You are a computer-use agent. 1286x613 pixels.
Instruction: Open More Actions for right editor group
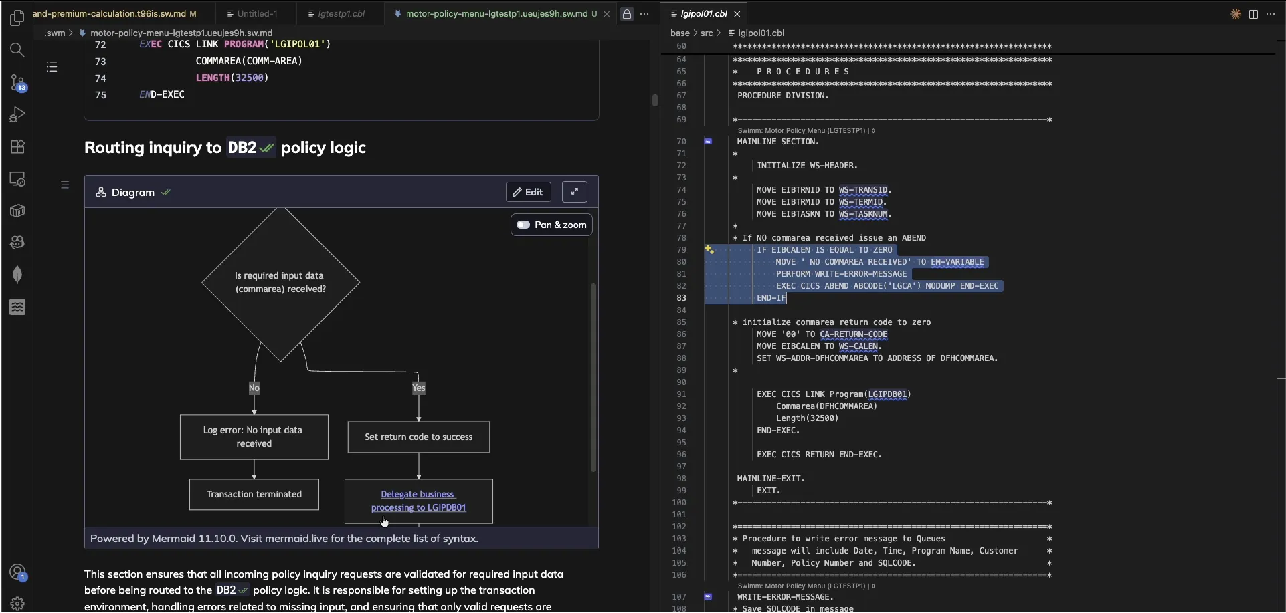pyautogui.click(x=1271, y=14)
